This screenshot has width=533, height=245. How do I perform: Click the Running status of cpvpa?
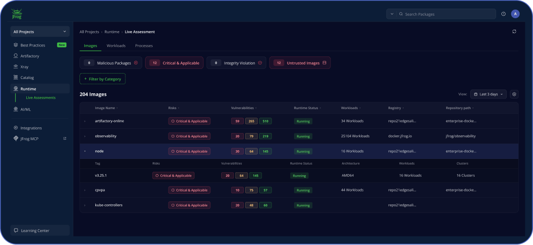[303, 190]
